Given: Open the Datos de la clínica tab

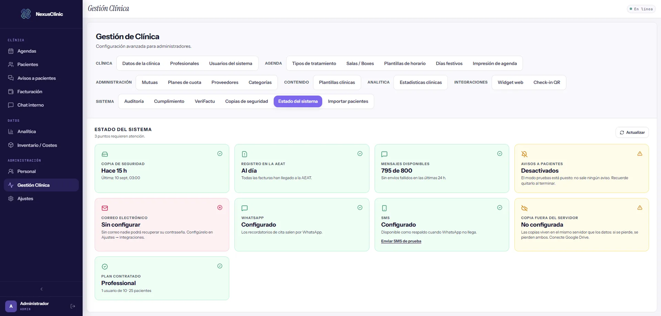Looking at the screenshot, I should tap(141, 63).
